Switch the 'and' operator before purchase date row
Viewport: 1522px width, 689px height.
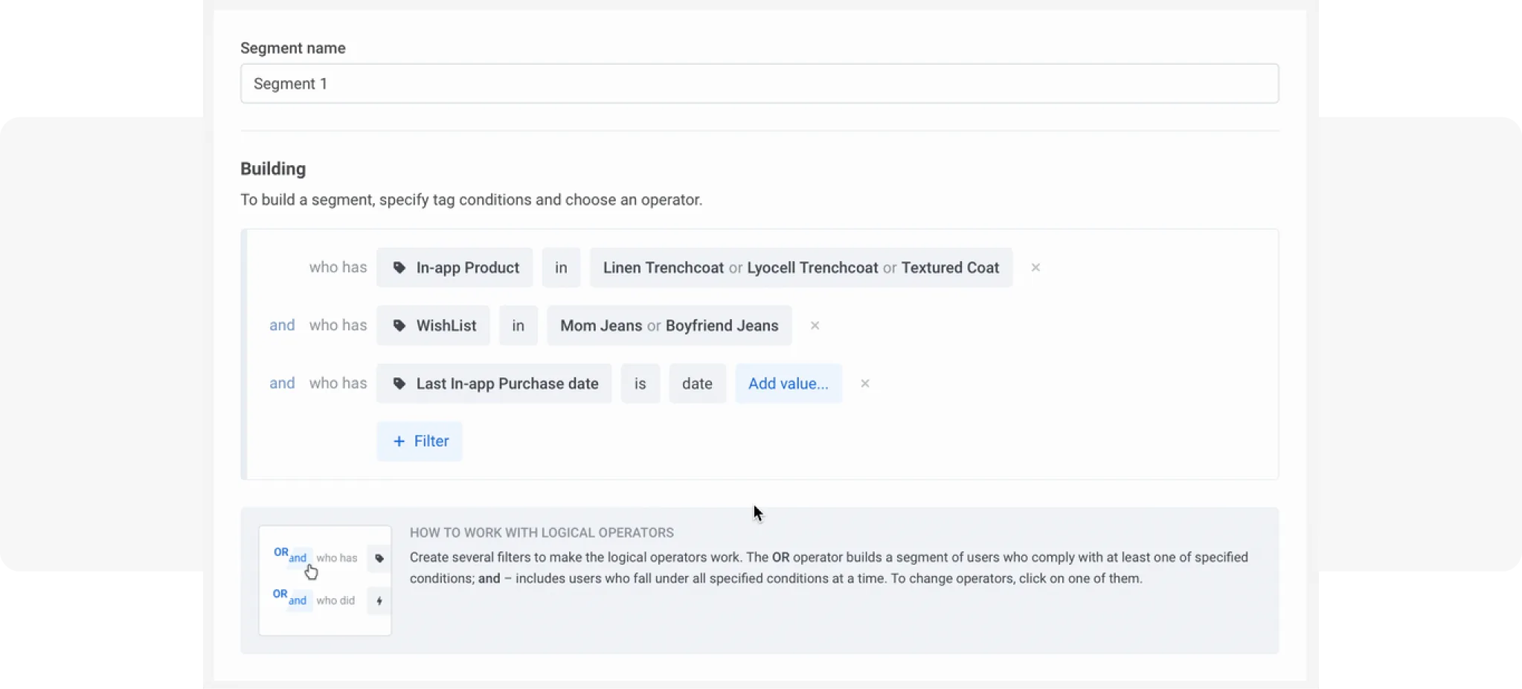click(x=282, y=384)
